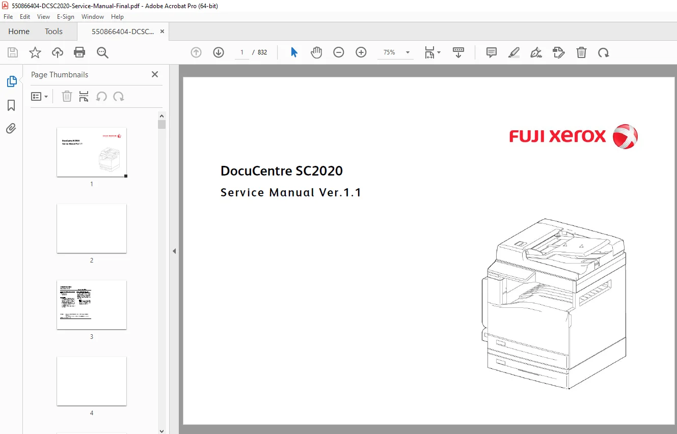Open the Help menu
The height and width of the screenshot is (434, 677).
117,17
